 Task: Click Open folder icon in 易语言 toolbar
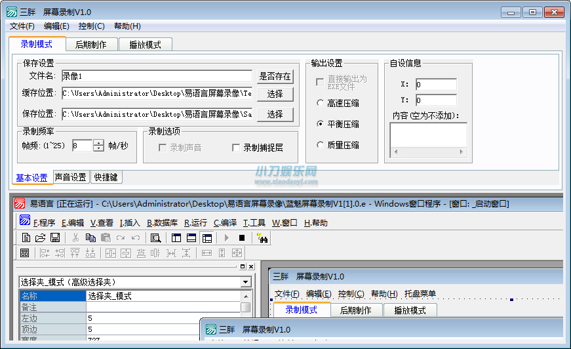(x=41, y=238)
